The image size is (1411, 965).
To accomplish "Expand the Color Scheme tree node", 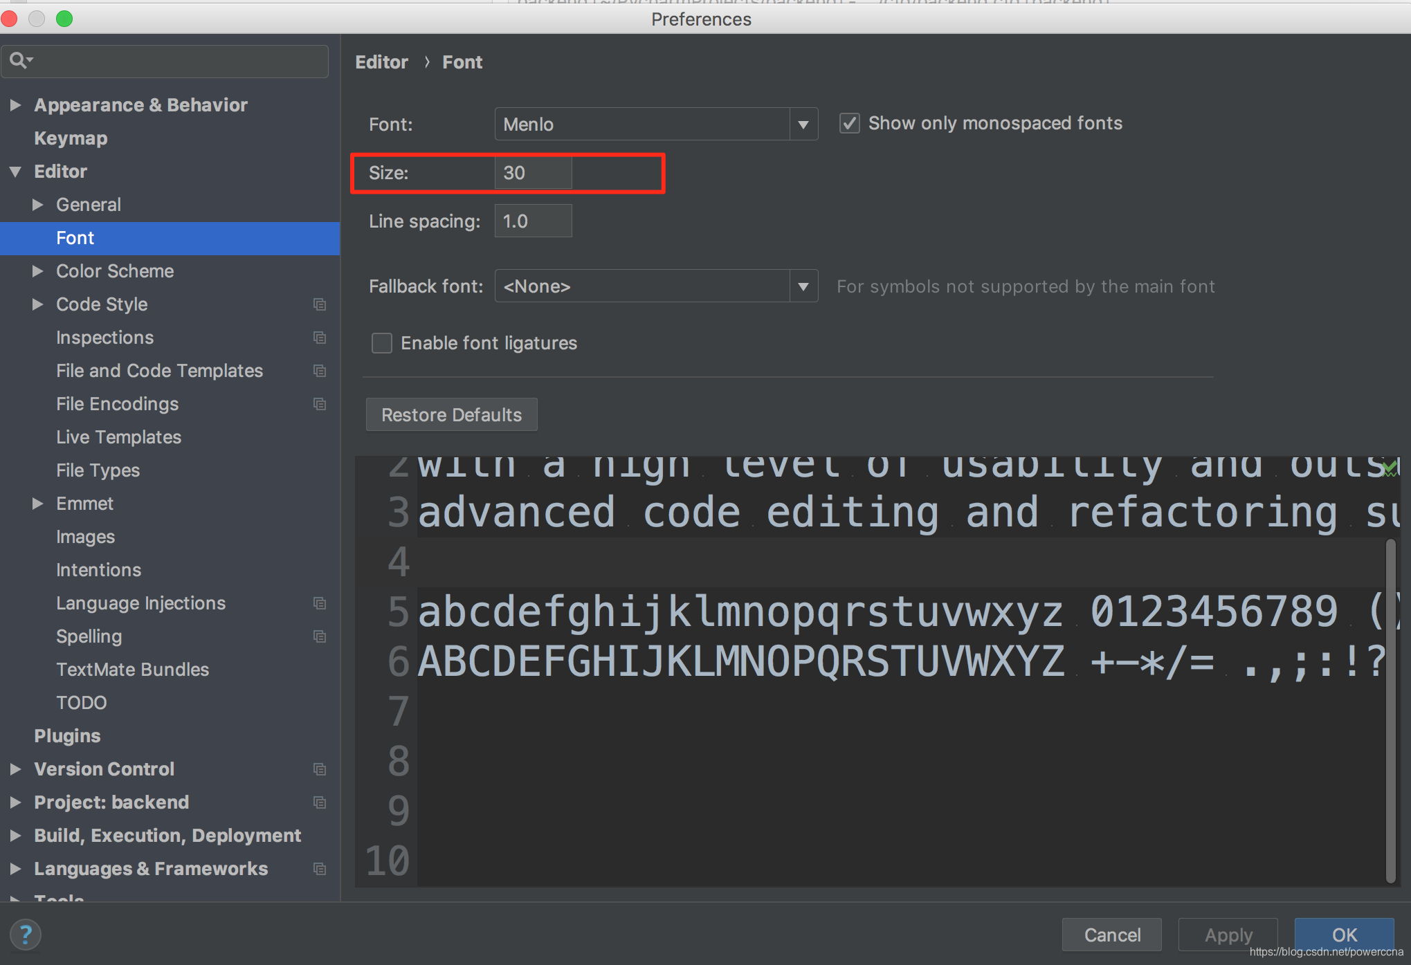I will [x=37, y=271].
